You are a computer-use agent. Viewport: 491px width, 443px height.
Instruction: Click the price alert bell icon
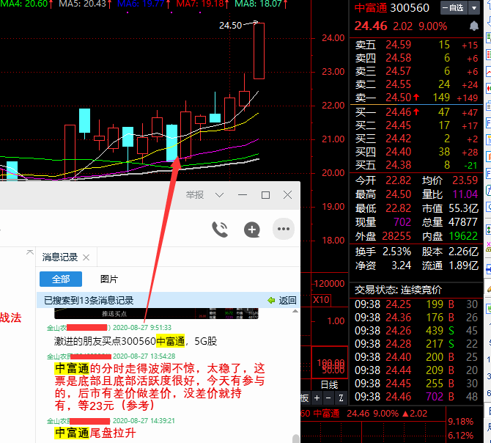tap(473, 26)
